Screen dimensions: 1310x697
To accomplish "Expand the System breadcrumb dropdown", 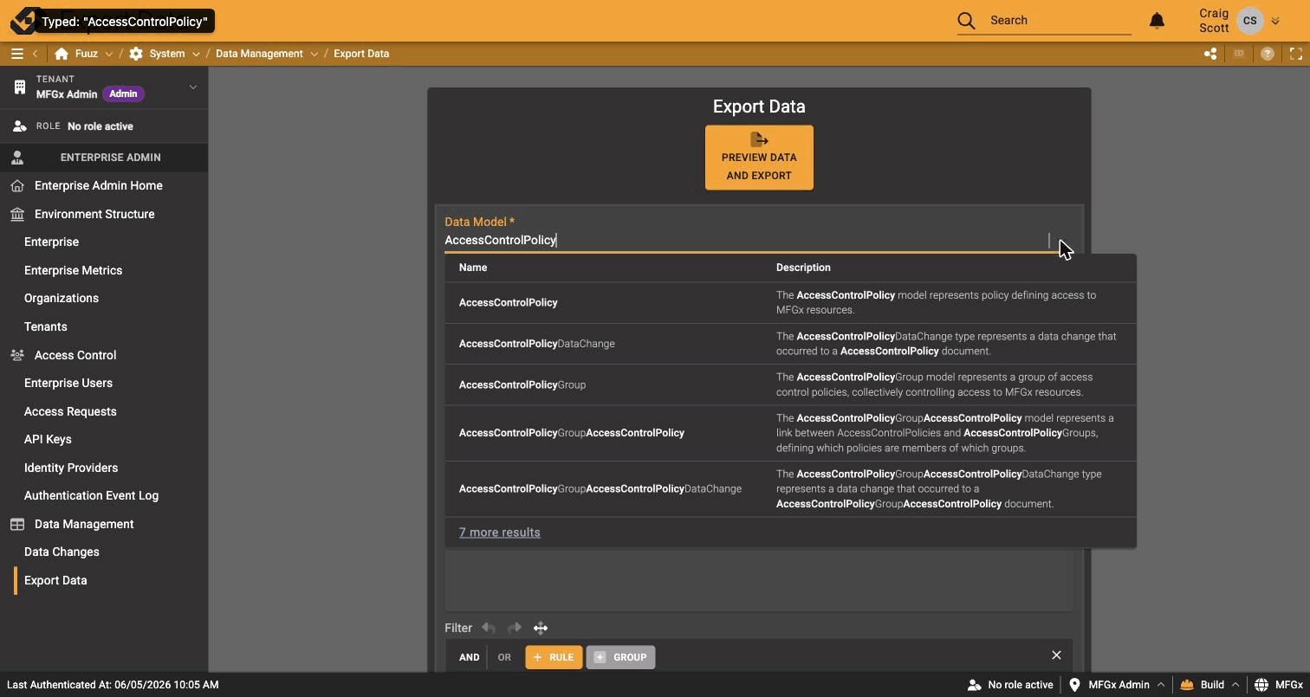I will (x=196, y=54).
